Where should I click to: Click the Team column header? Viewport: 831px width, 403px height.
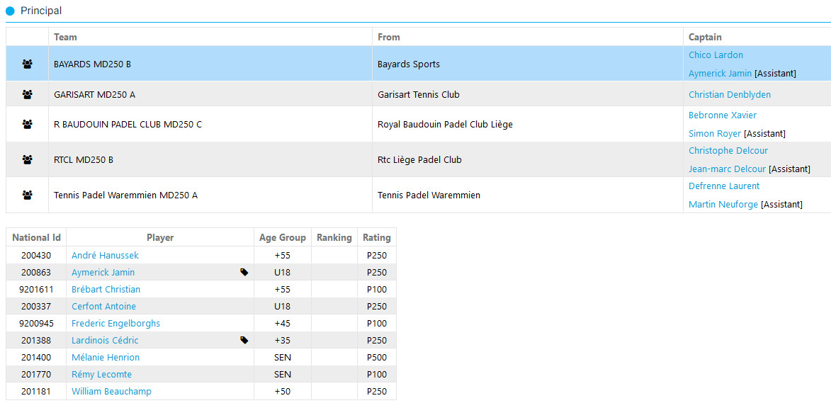65,37
